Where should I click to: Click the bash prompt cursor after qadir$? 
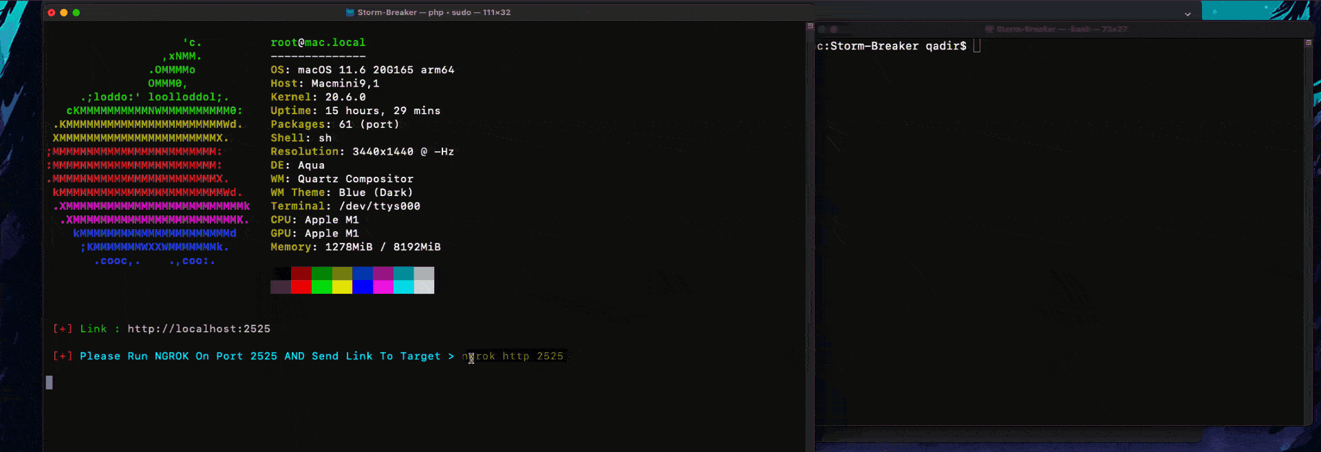[977, 46]
